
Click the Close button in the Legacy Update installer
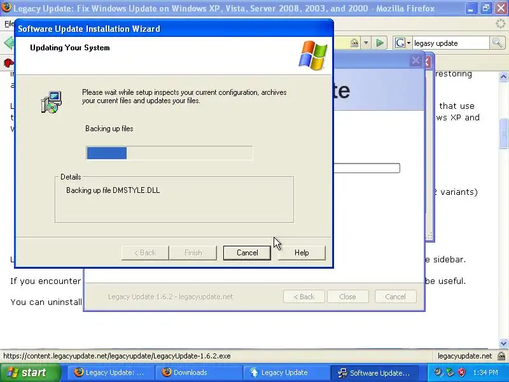click(x=347, y=297)
